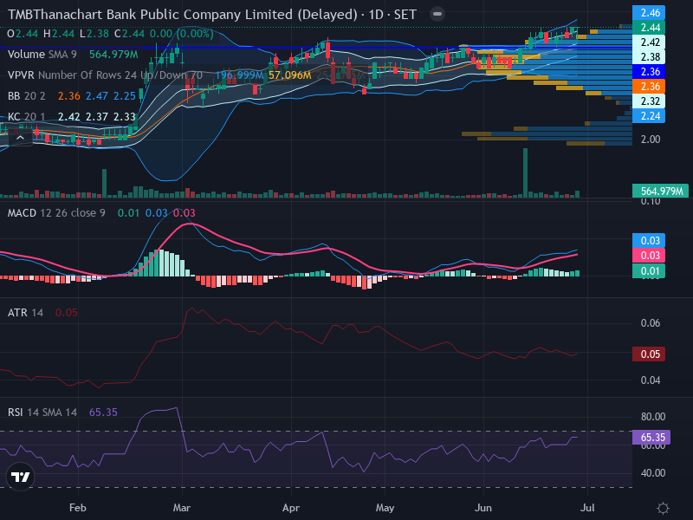Image resolution: width=693 pixels, height=520 pixels.
Task: Click the orange 2.36 price label
Action: [649, 87]
